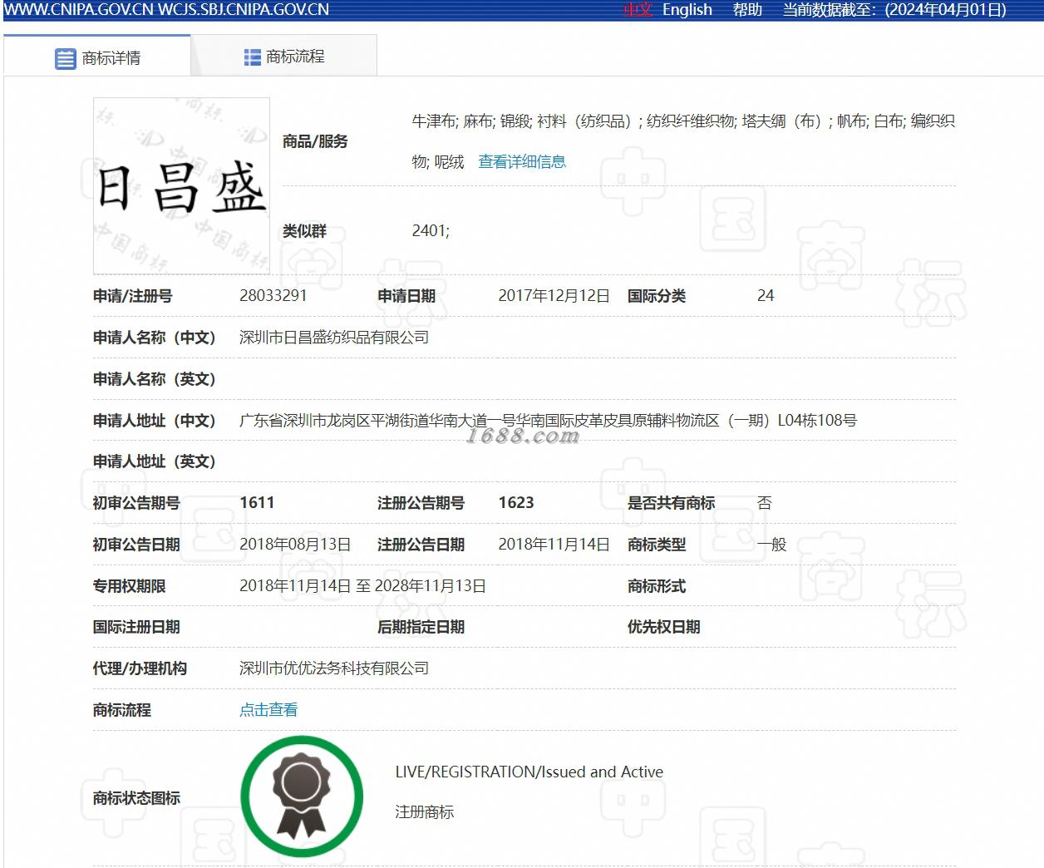
Task: Click the 专用权期限 field label
Action: click(129, 585)
